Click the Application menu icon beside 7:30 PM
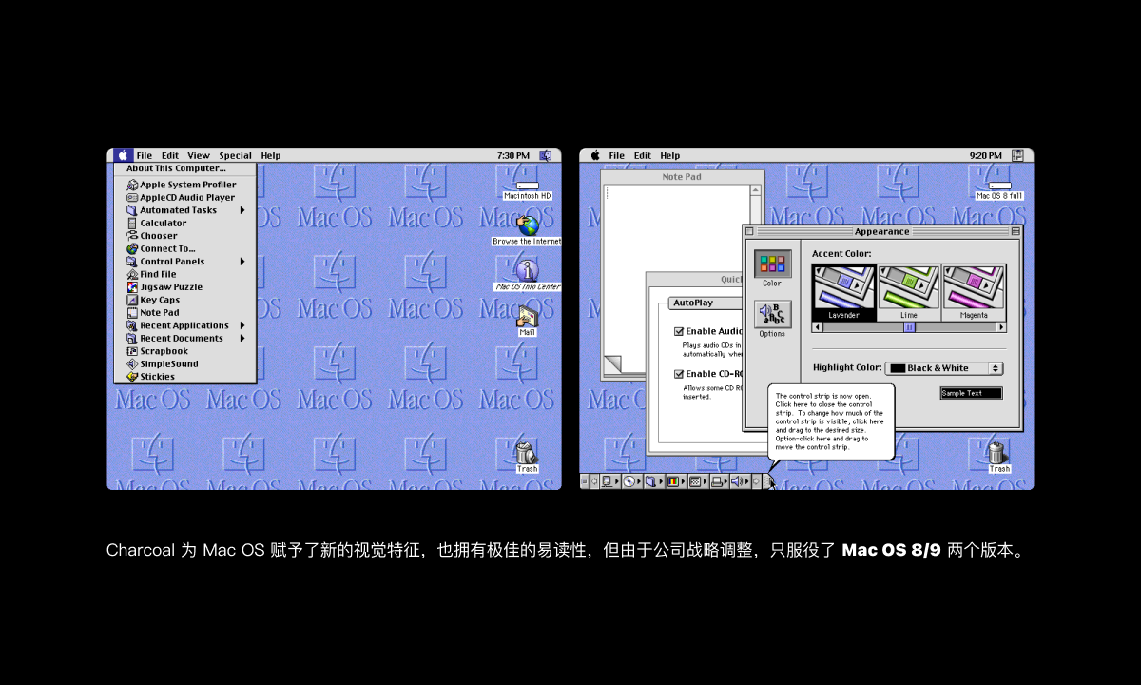Image resolution: width=1141 pixels, height=685 pixels. point(545,155)
